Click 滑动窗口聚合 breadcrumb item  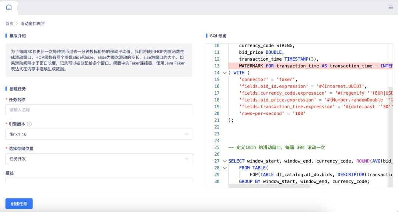click(x=32, y=24)
